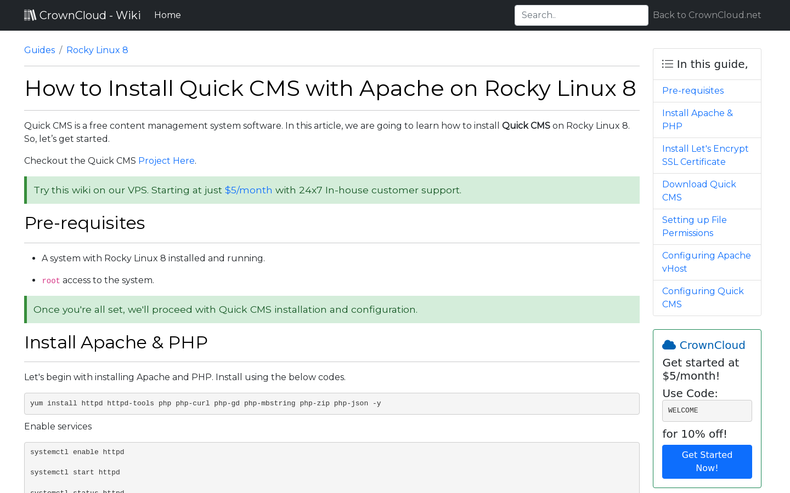Screen dimensions: 790x493
Task: Select the Rocky Linux 8 breadcrumb
Action: [x=97, y=50]
